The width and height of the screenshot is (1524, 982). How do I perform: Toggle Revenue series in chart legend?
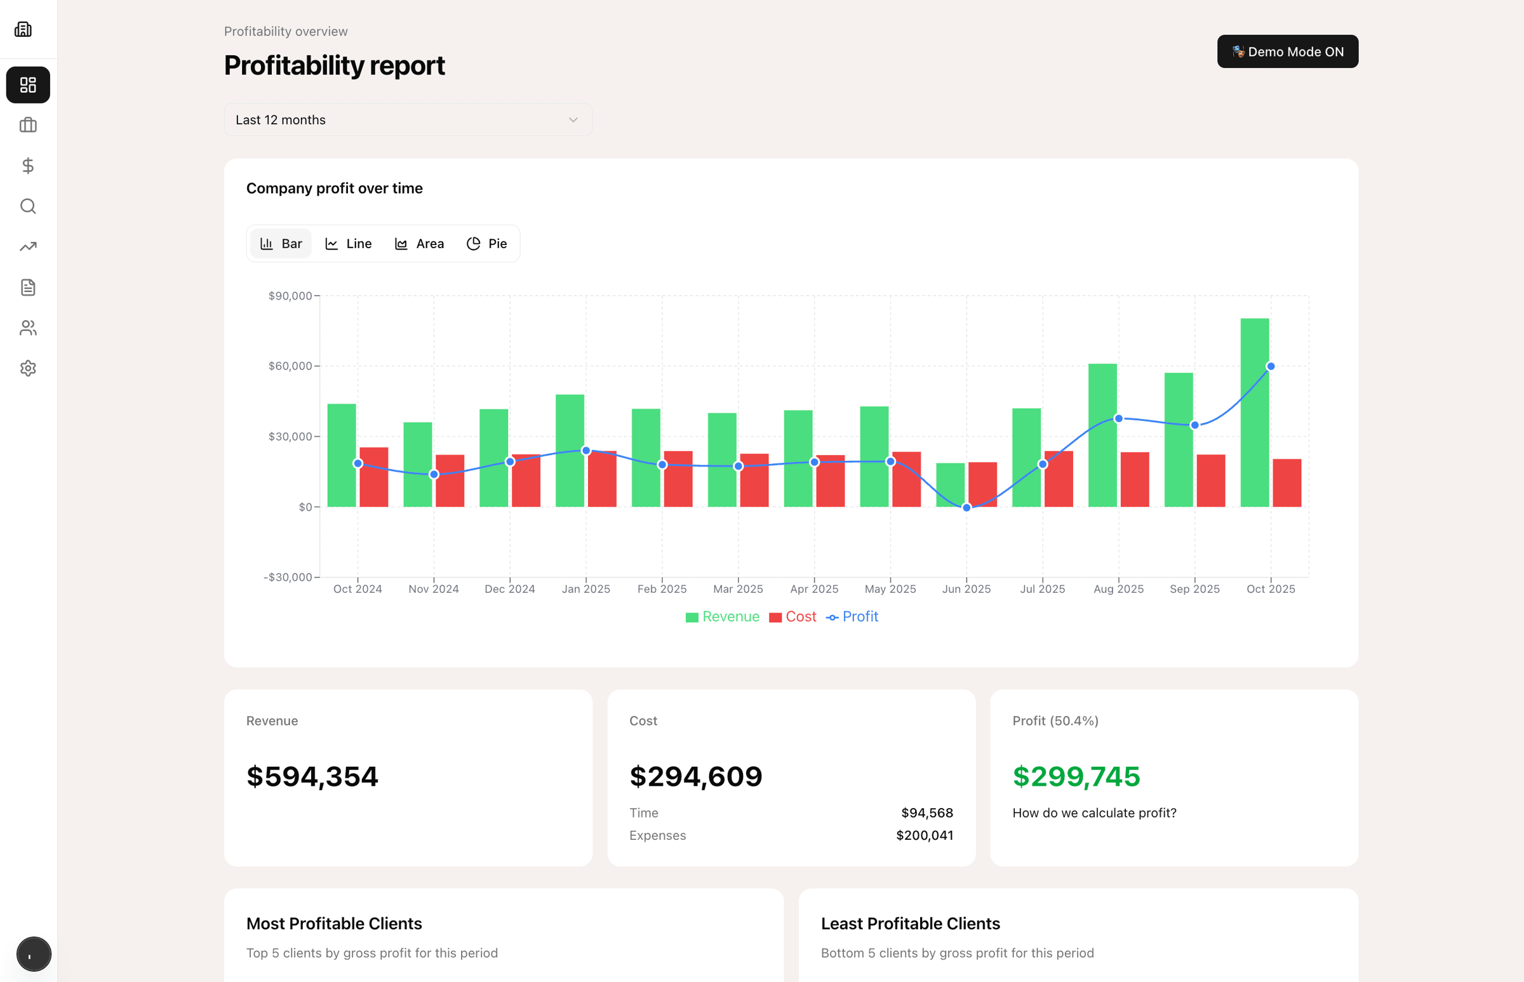point(723,616)
